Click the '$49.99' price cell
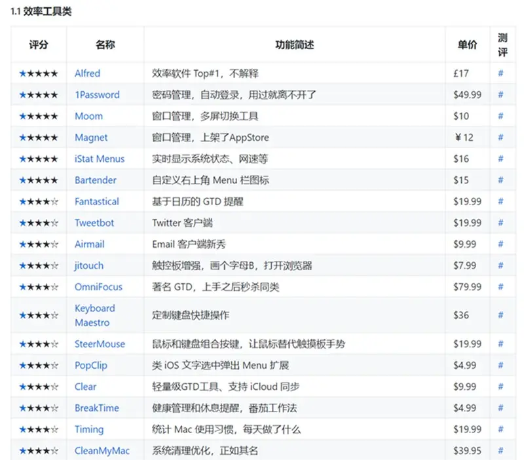 point(467,94)
